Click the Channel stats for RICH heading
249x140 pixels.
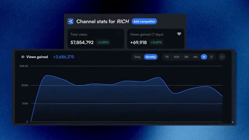103,21
